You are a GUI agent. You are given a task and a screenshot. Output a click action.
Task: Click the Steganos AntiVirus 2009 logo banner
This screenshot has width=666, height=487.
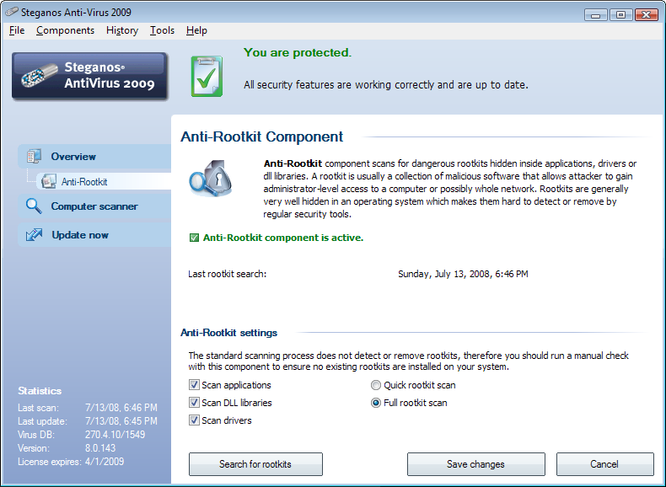point(89,76)
